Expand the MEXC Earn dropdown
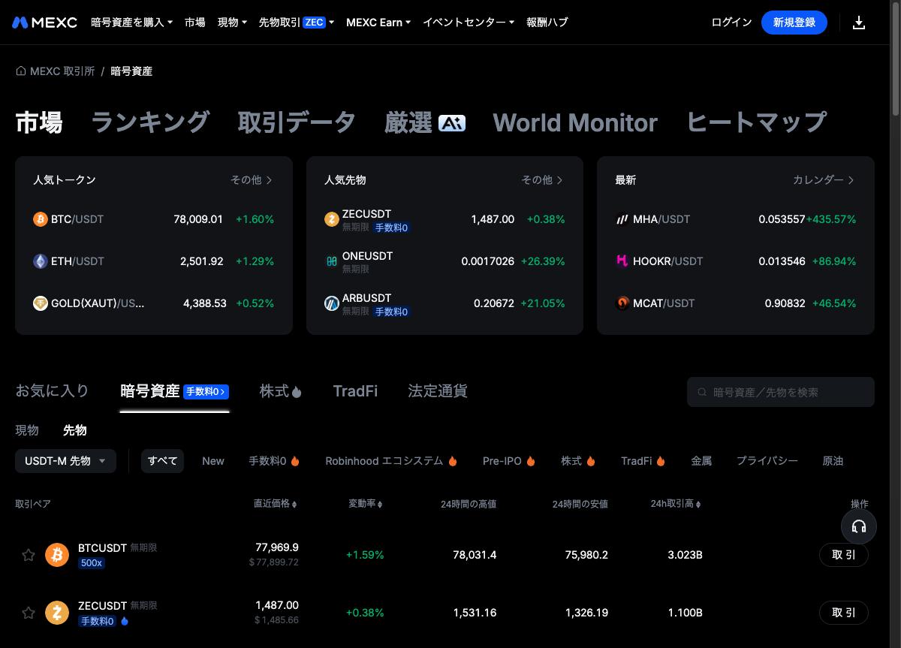The height and width of the screenshot is (648, 901). click(x=378, y=23)
